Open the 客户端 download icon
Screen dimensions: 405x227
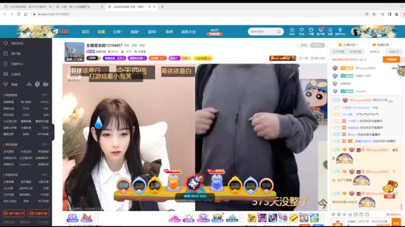(x=320, y=31)
